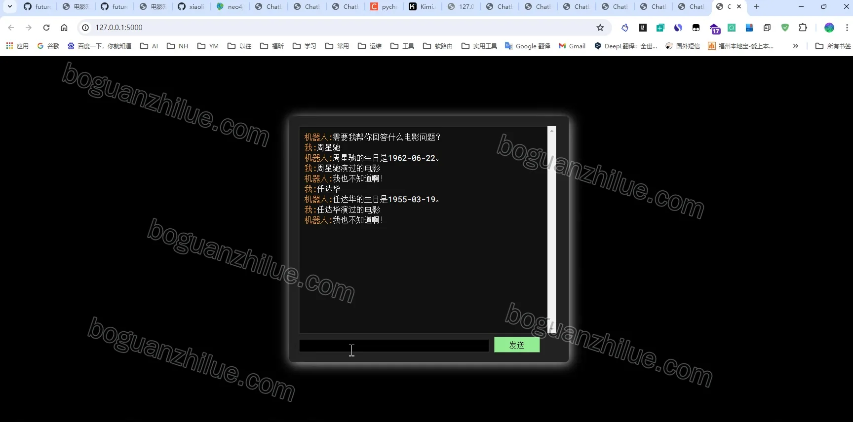Open the browser home page
The image size is (853, 422).
(64, 28)
